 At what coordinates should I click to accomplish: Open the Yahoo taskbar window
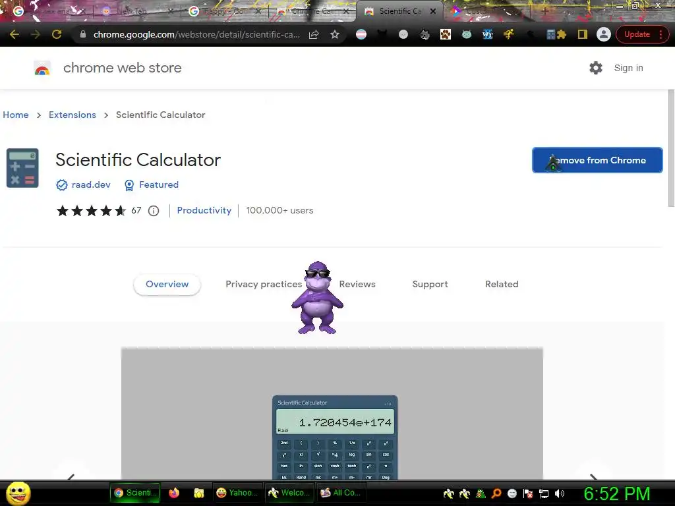click(x=237, y=493)
